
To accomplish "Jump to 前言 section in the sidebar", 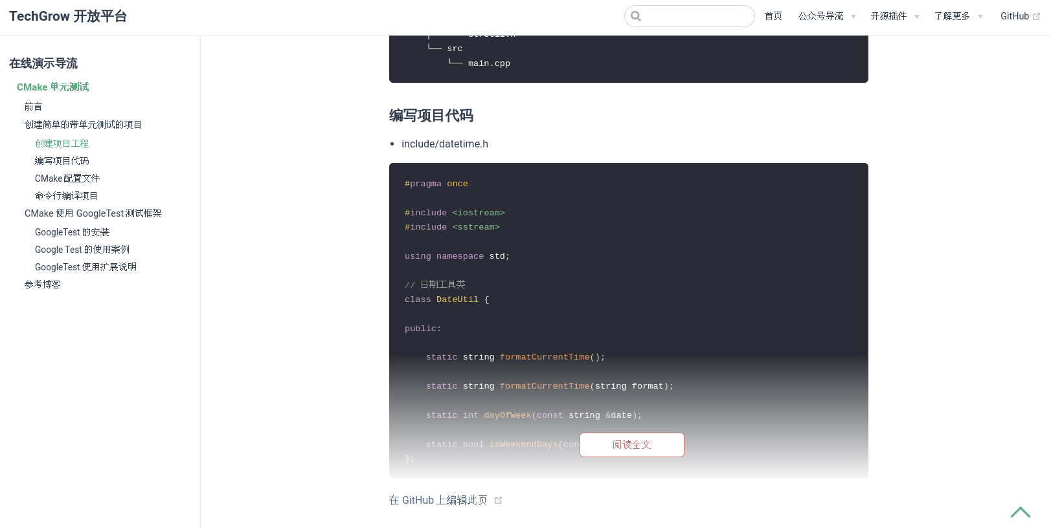I will (x=34, y=107).
